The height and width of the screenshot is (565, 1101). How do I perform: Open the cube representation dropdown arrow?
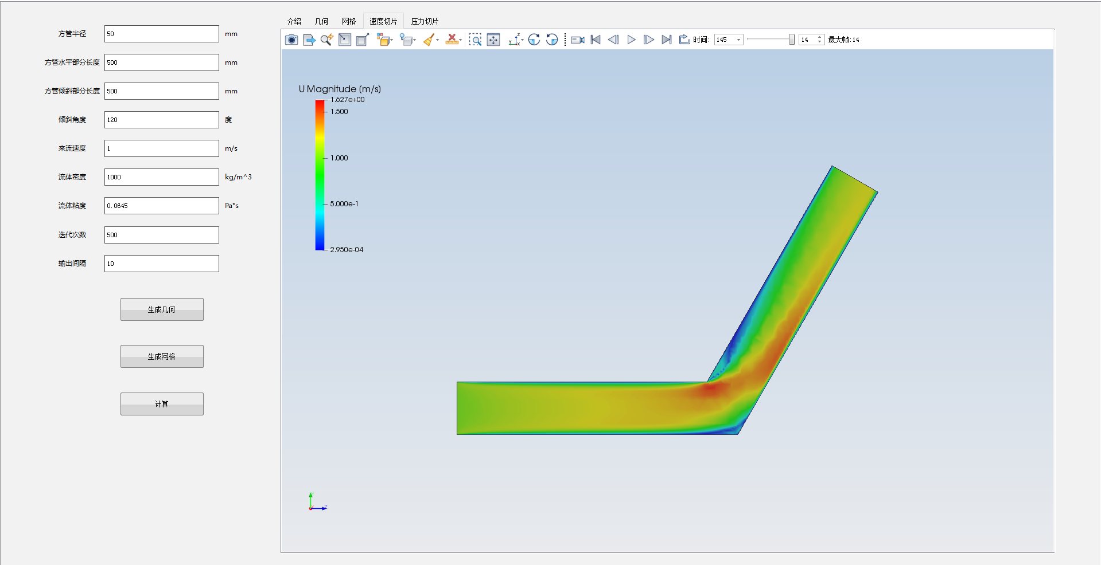tap(392, 40)
